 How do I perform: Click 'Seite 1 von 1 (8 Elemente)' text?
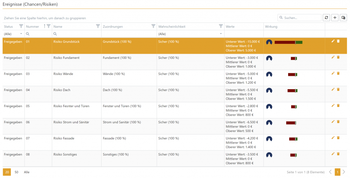coord(306,172)
